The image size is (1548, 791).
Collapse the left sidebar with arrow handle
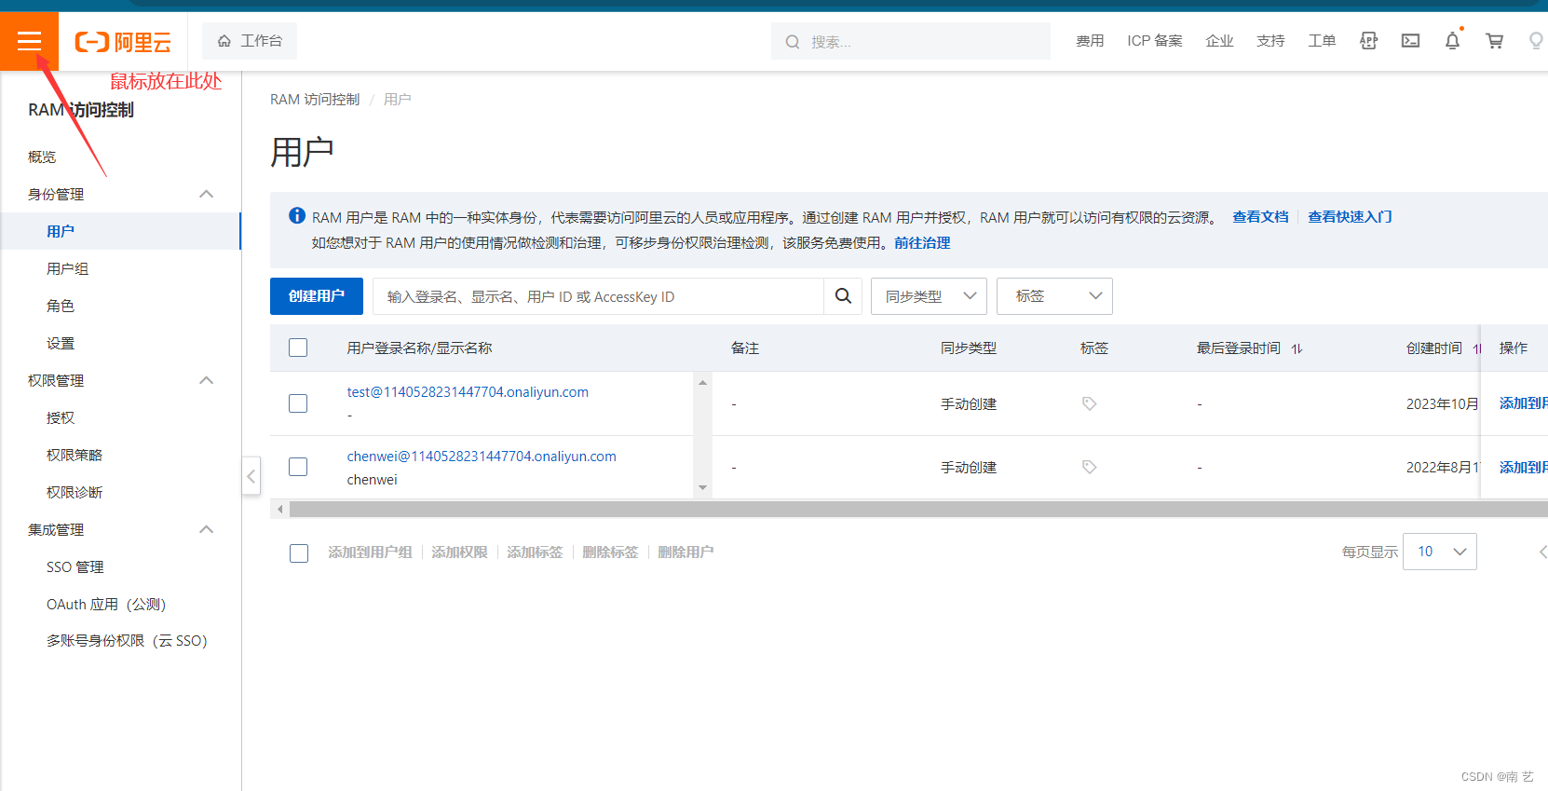coord(251,476)
